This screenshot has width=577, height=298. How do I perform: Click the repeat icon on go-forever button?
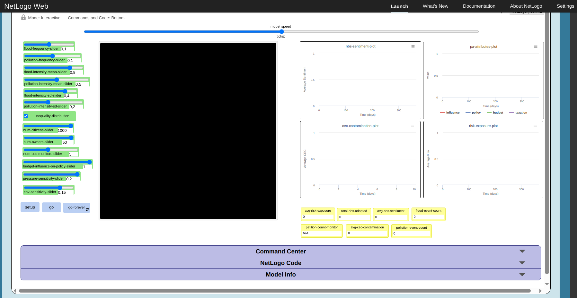[87, 209]
